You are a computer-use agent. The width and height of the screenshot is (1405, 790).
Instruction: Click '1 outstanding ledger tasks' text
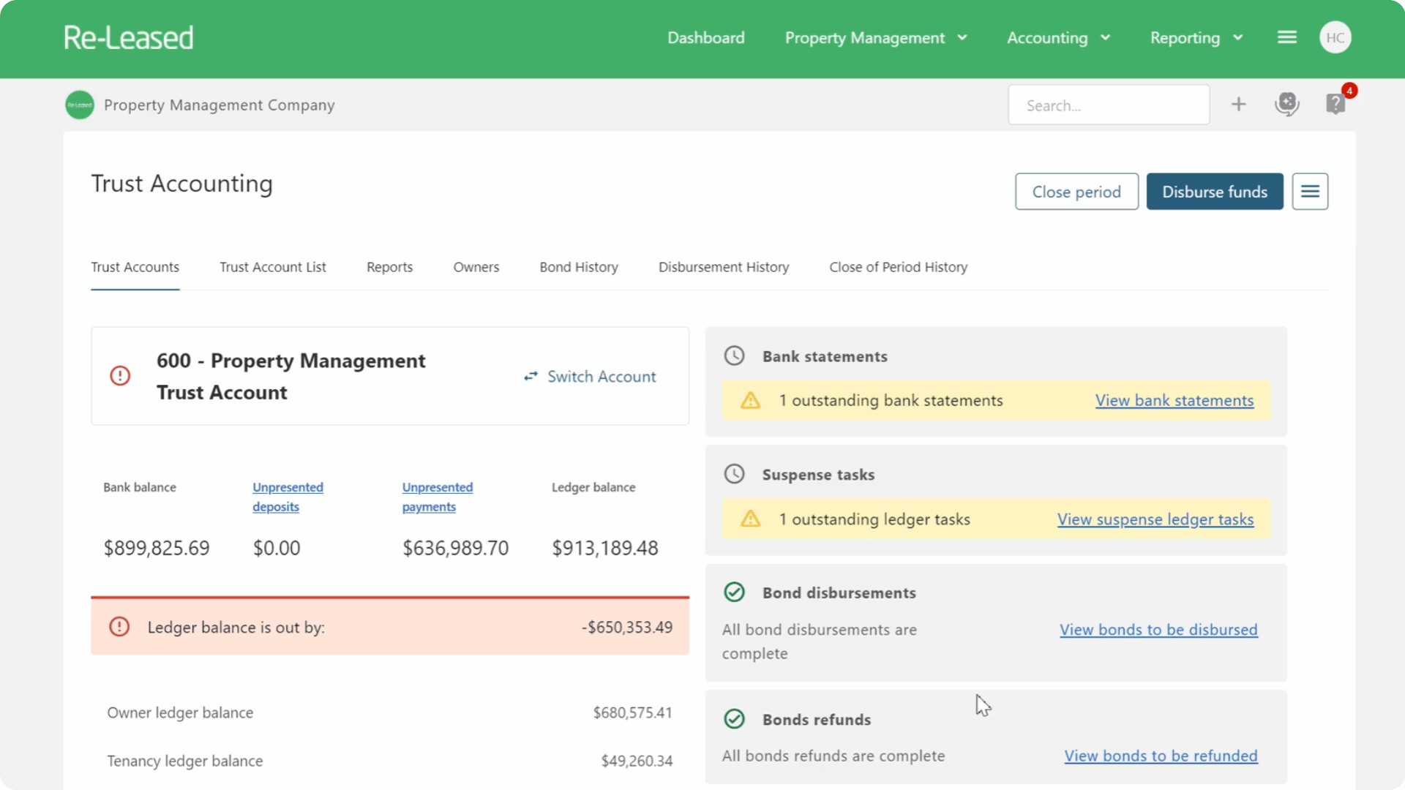874,519
